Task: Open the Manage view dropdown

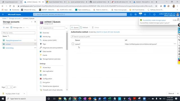Action: click(17, 27)
